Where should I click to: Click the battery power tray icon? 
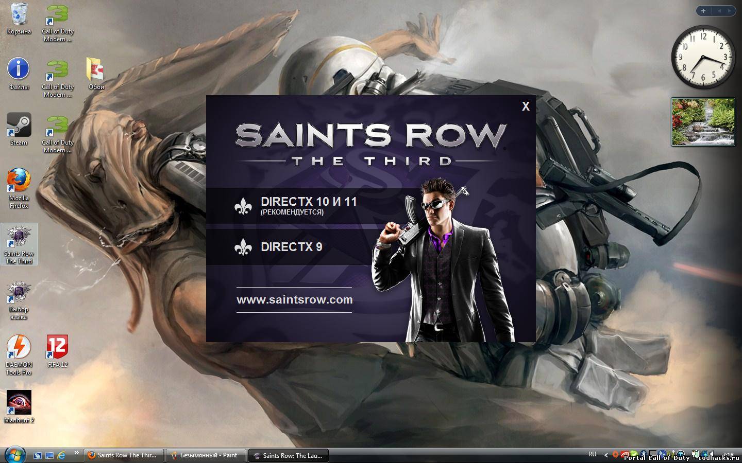tap(695, 455)
